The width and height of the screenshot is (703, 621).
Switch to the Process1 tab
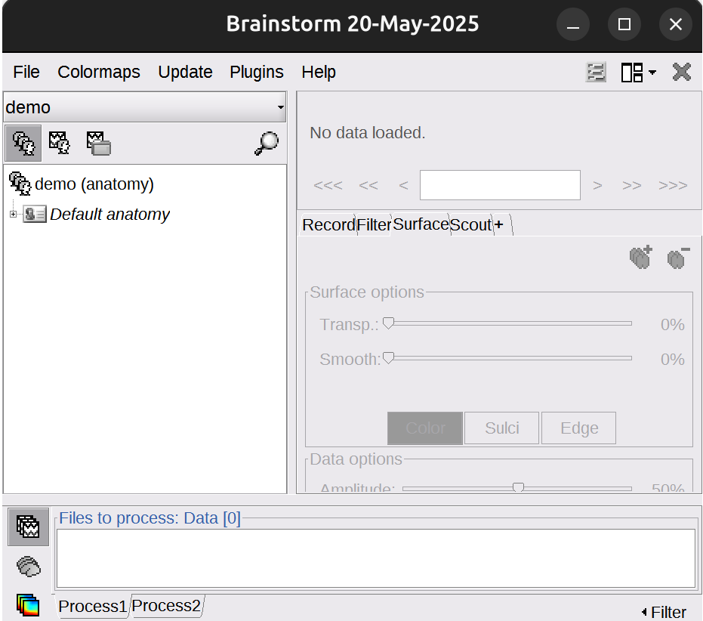tap(92, 606)
